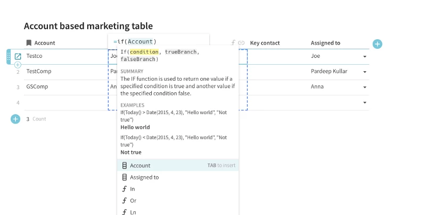The image size is (426, 215).
Task: Open the Testco row expand icon
Action: pyautogui.click(x=18, y=56)
